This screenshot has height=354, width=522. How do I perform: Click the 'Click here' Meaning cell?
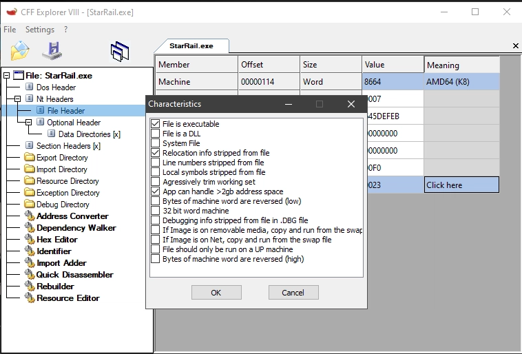point(461,185)
